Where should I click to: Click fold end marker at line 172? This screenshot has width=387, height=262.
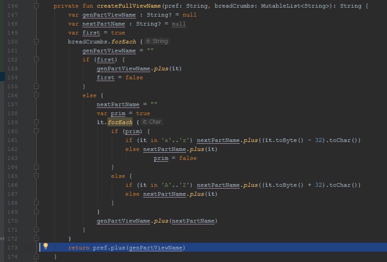point(36,239)
